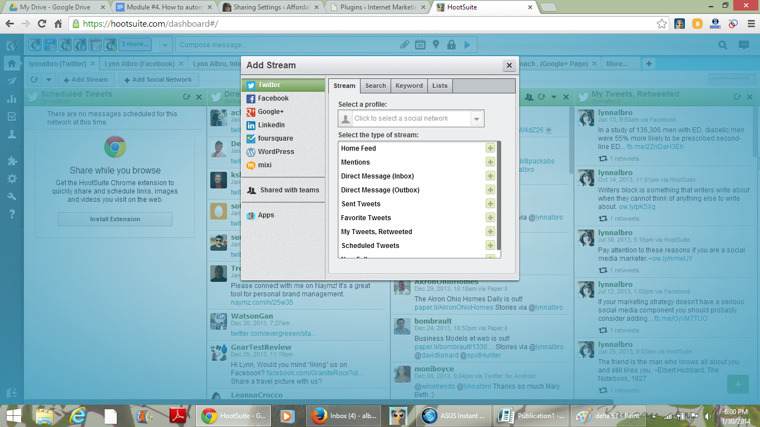Expand the profile picker dropdown arrow beside '3 more...'

pyautogui.click(x=165, y=44)
